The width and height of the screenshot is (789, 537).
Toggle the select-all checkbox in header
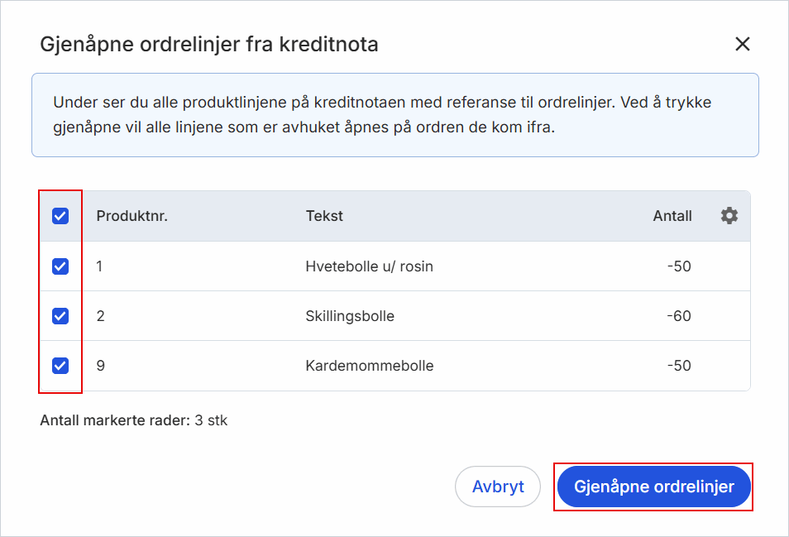(60, 216)
